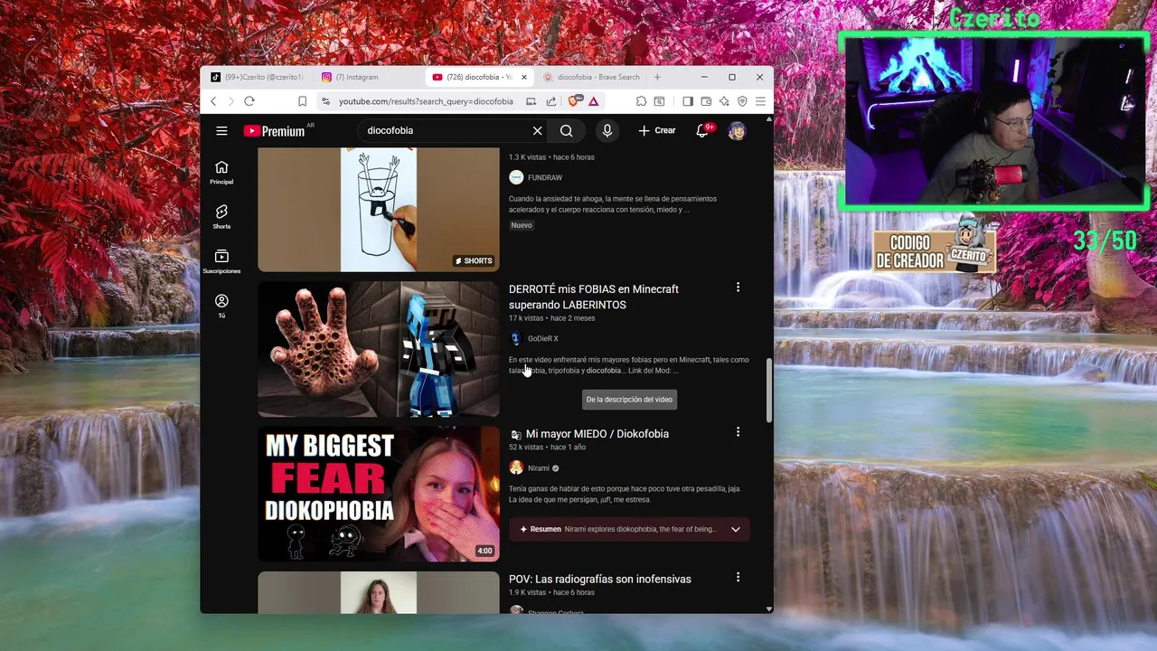Open the YouTube hamburger guide menu
The height and width of the screenshot is (651, 1157).
221,131
